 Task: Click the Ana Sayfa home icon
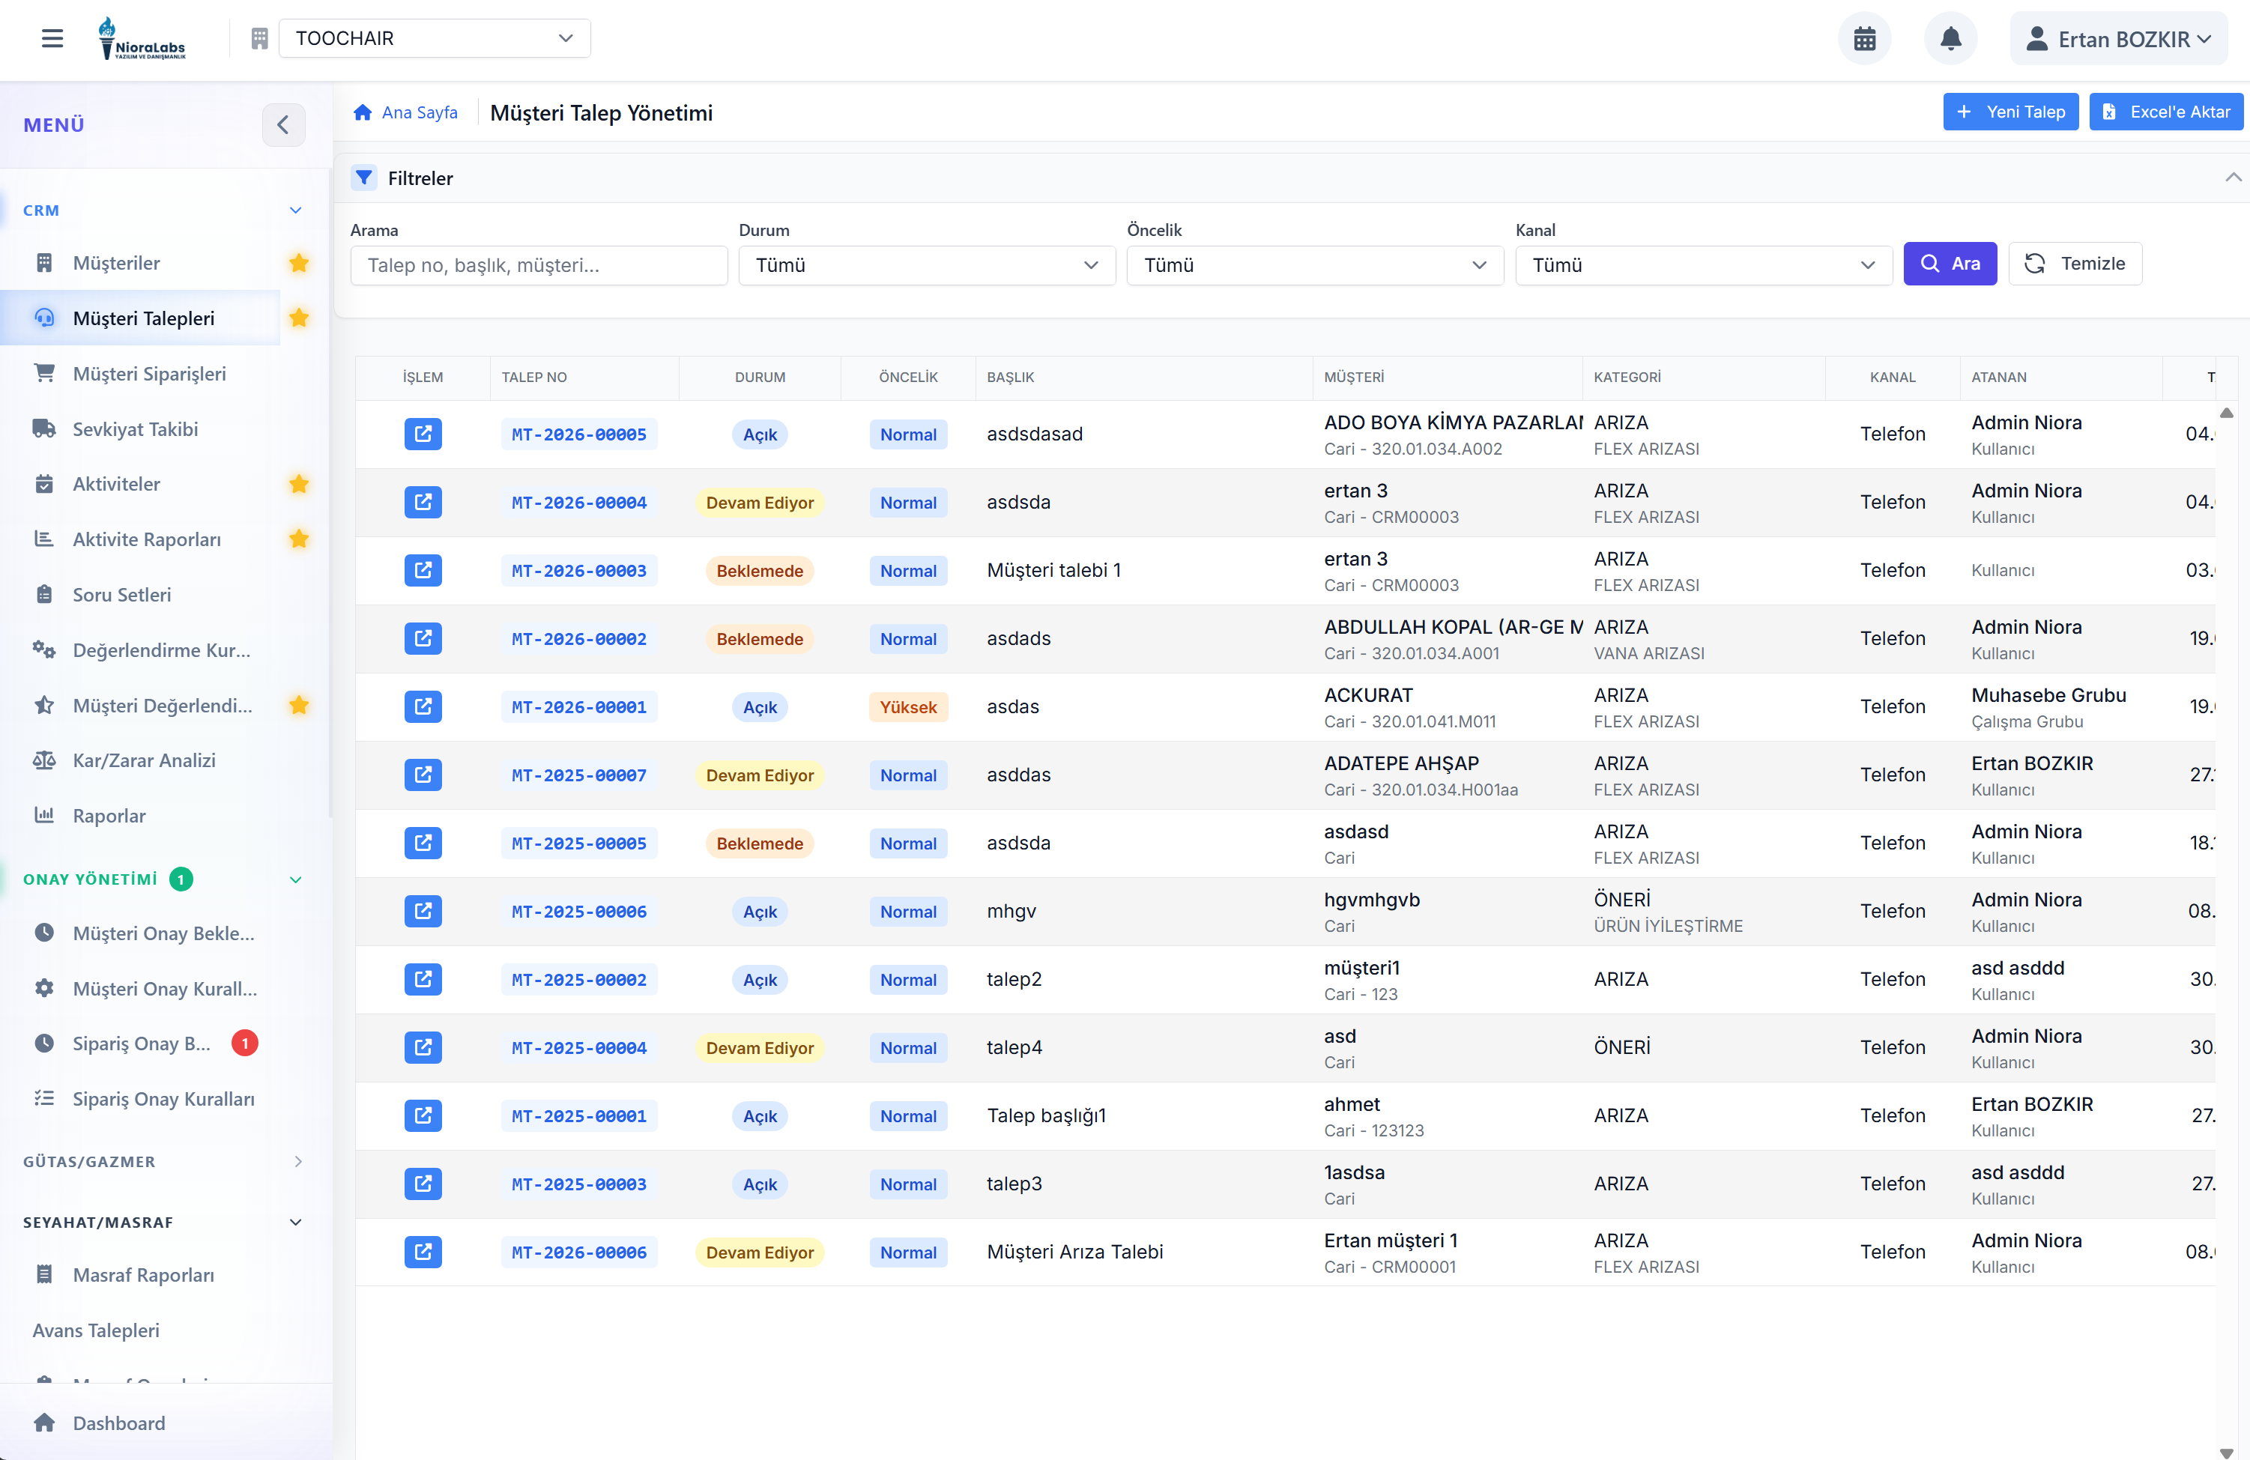pyautogui.click(x=363, y=112)
